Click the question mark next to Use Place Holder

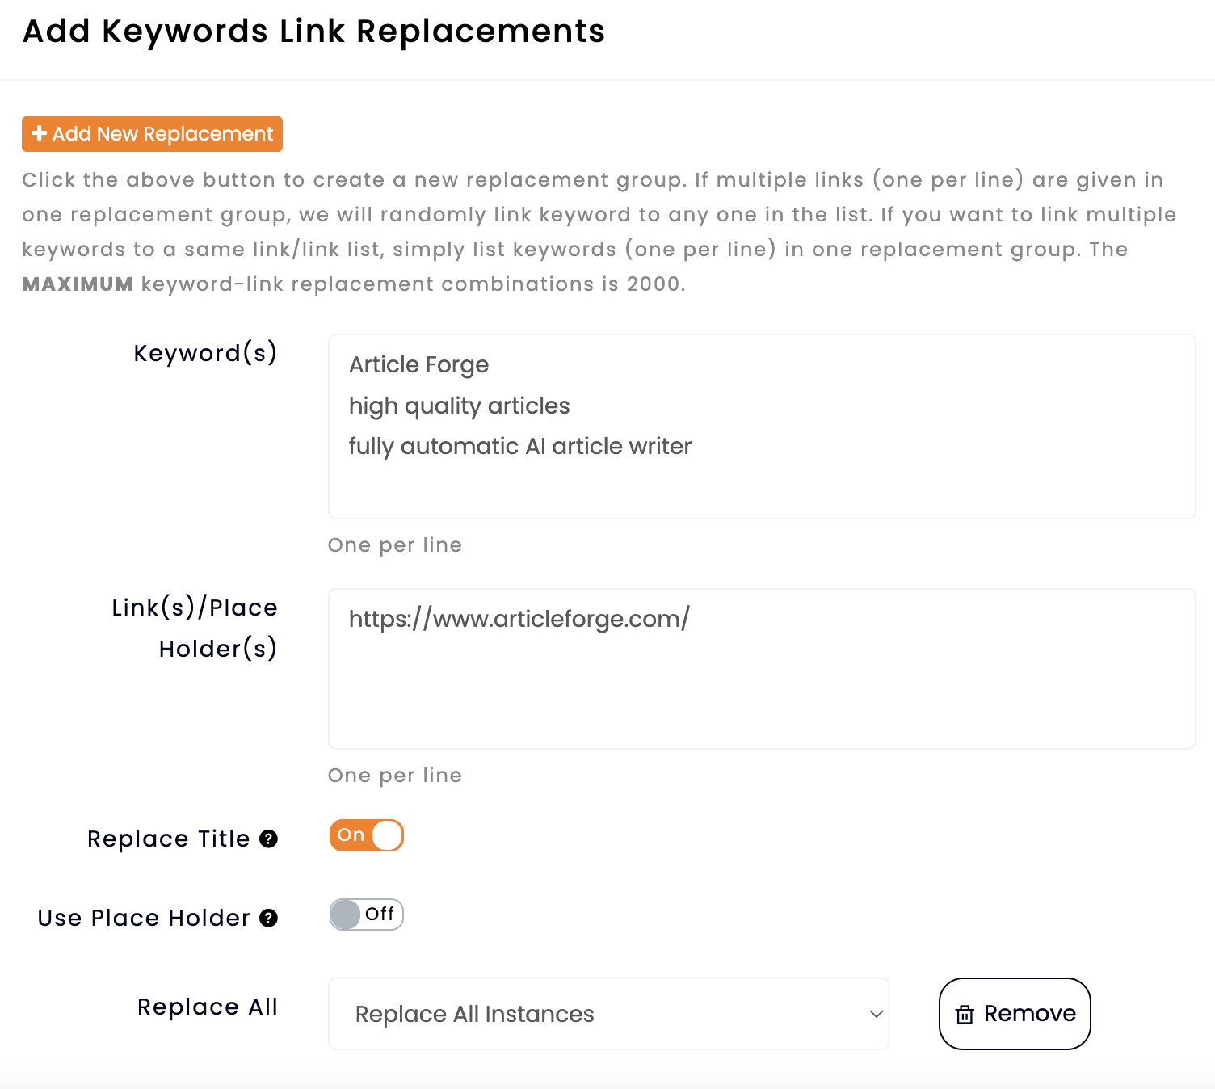click(x=268, y=919)
